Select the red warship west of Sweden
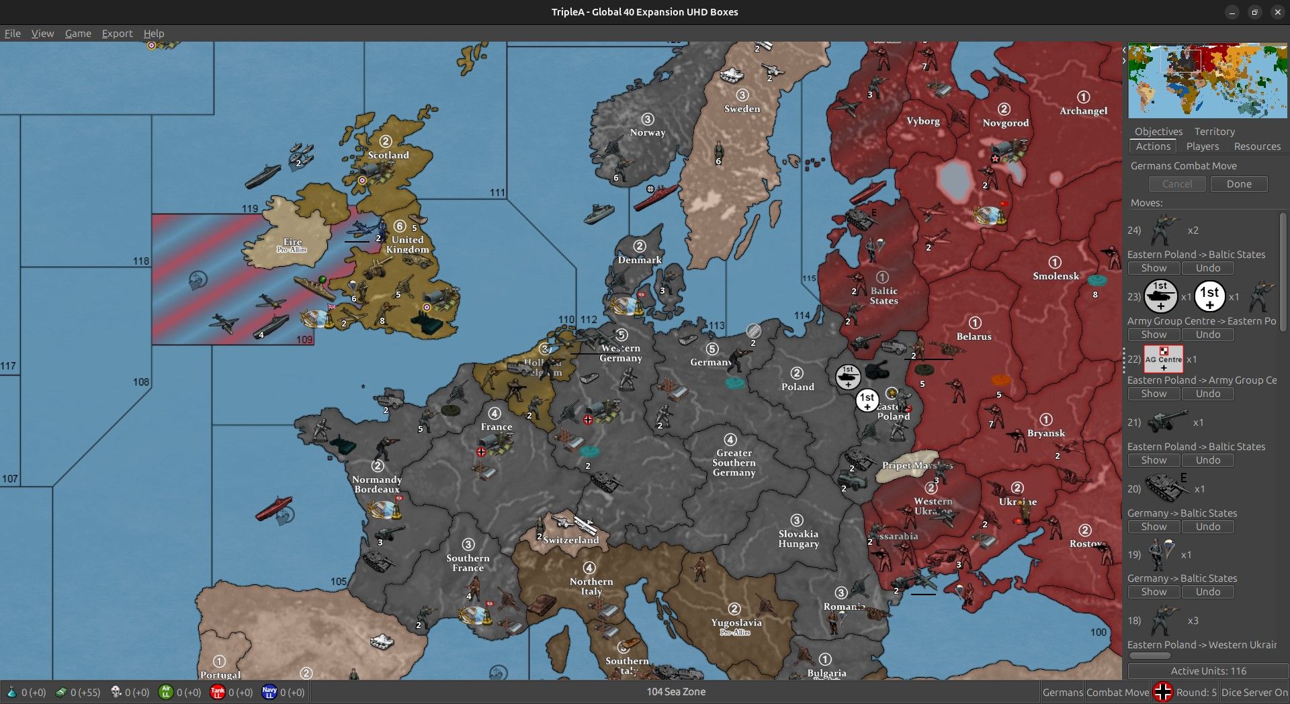1290x704 pixels. pos(656,197)
